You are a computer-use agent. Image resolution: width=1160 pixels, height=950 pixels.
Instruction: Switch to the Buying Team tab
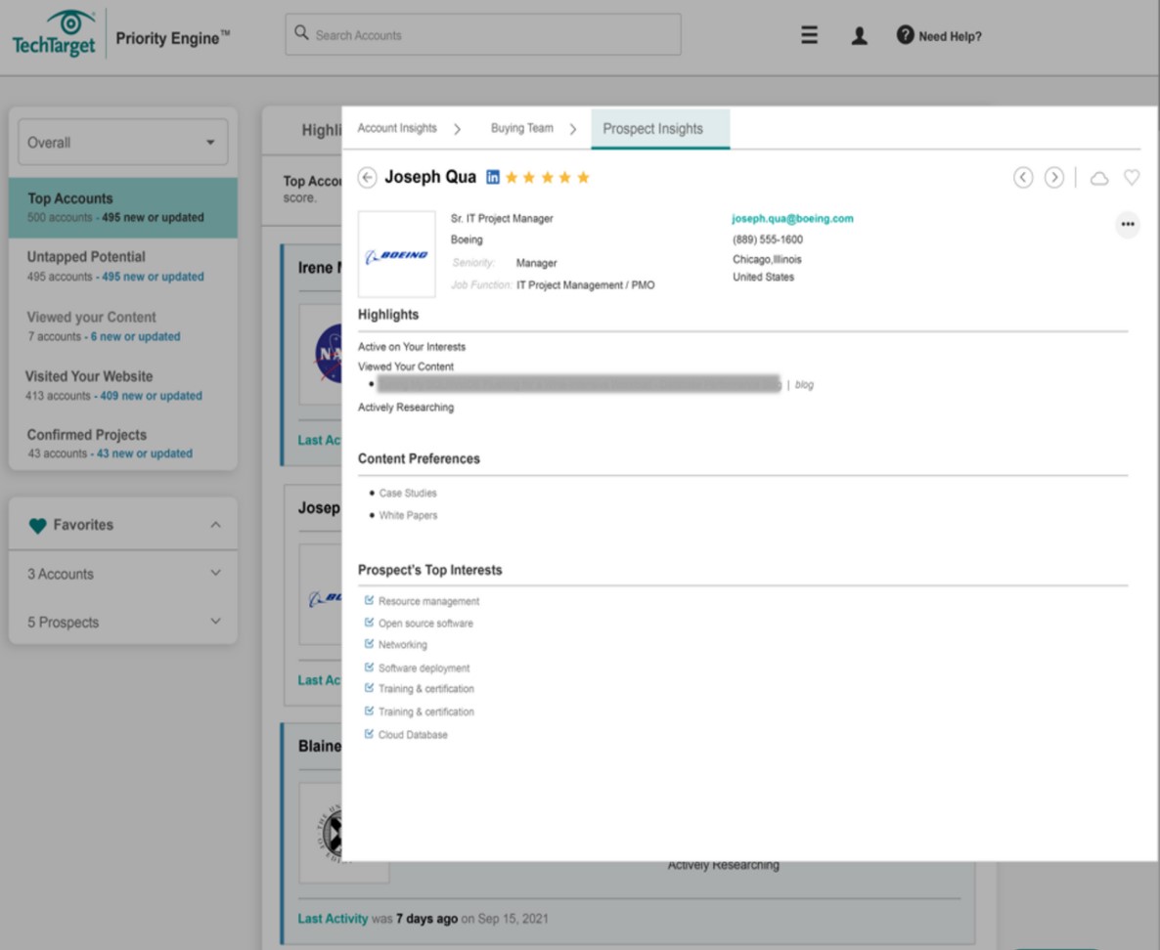pos(522,128)
